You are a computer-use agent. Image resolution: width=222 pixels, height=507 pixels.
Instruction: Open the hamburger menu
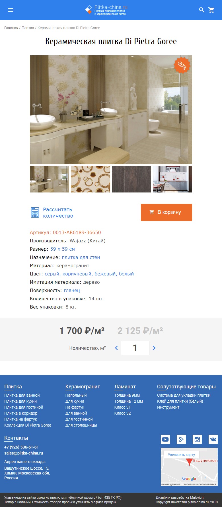tap(11, 10)
